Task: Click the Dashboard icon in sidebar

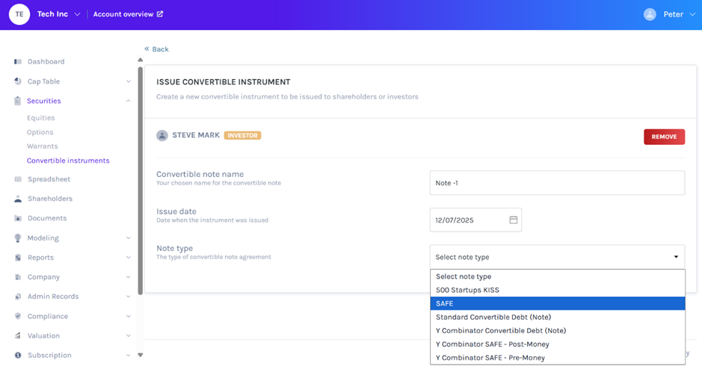Action: pyautogui.click(x=18, y=61)
